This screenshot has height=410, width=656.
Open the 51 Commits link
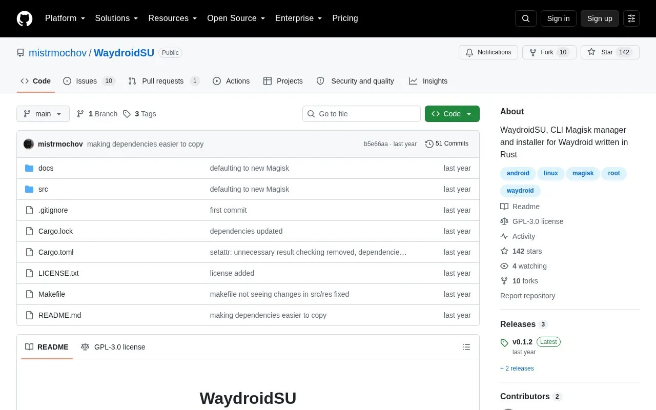(447, 144)
